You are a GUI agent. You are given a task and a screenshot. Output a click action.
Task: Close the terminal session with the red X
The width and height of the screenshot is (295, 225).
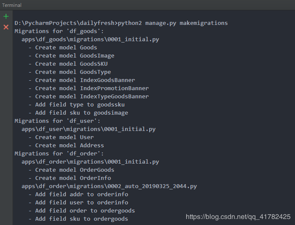6,27
